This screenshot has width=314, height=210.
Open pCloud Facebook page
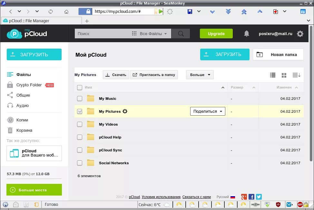click(x=251, y=197)
